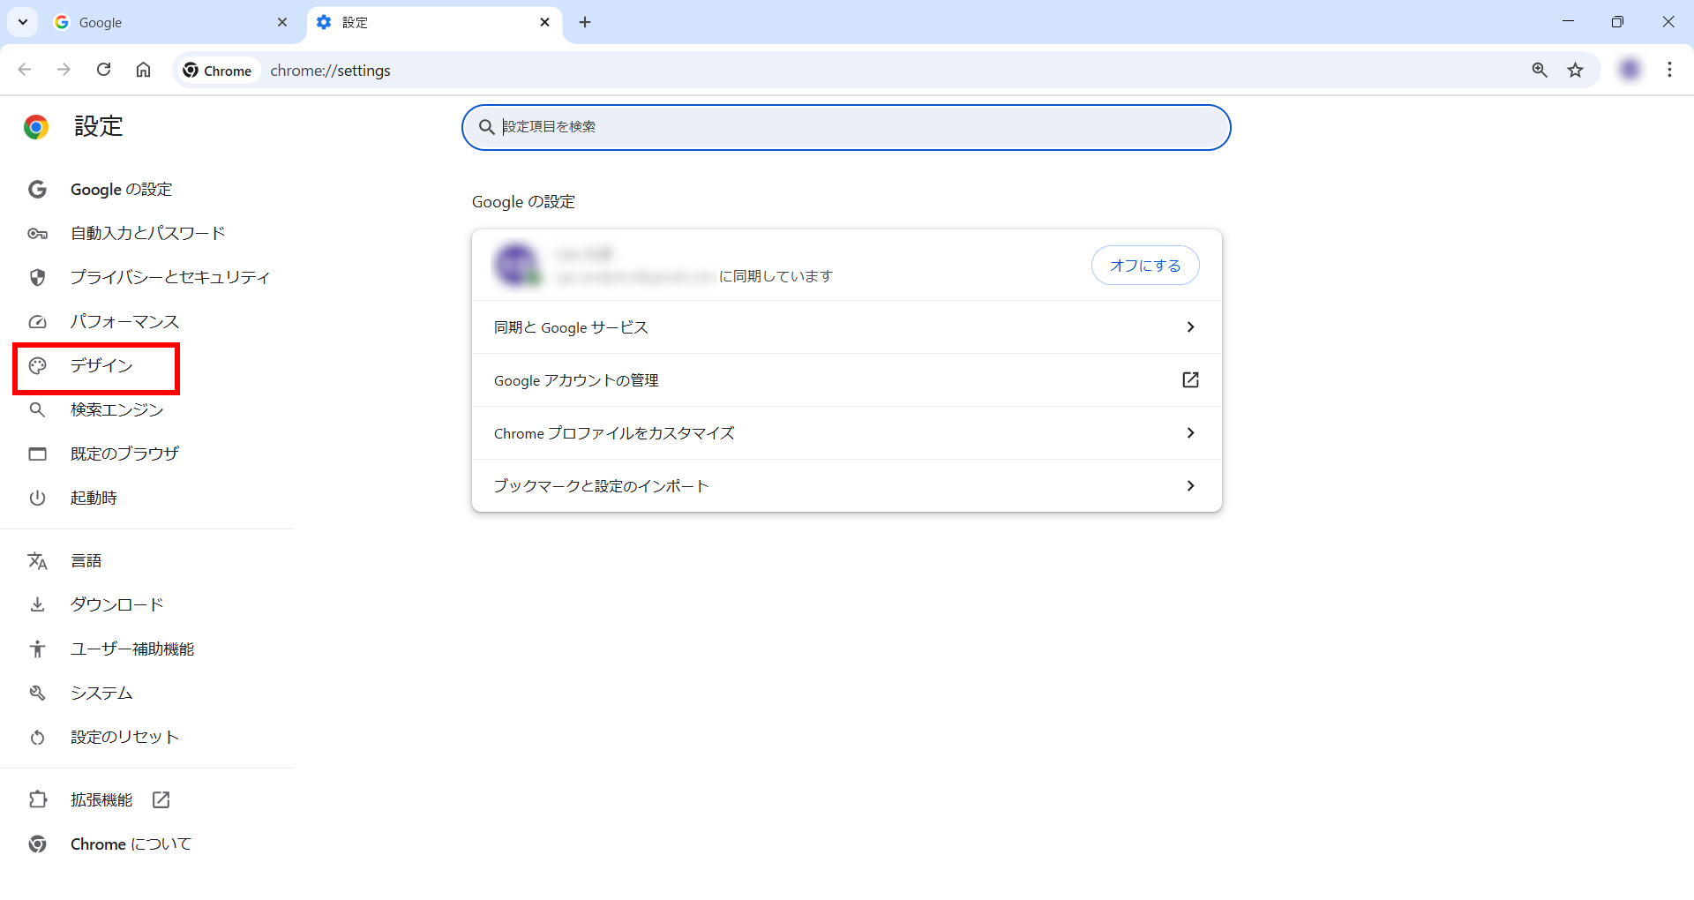The image size is (1694, 900).
Task: Click the Chrome logo beside 設定 title
Action: (36, 127)
